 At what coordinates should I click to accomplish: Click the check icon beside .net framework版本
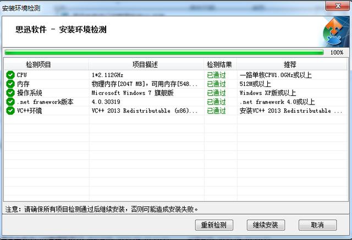[10, 102]
